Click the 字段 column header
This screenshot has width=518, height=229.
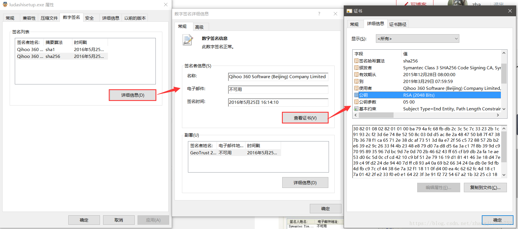click(x=377, y=54)
